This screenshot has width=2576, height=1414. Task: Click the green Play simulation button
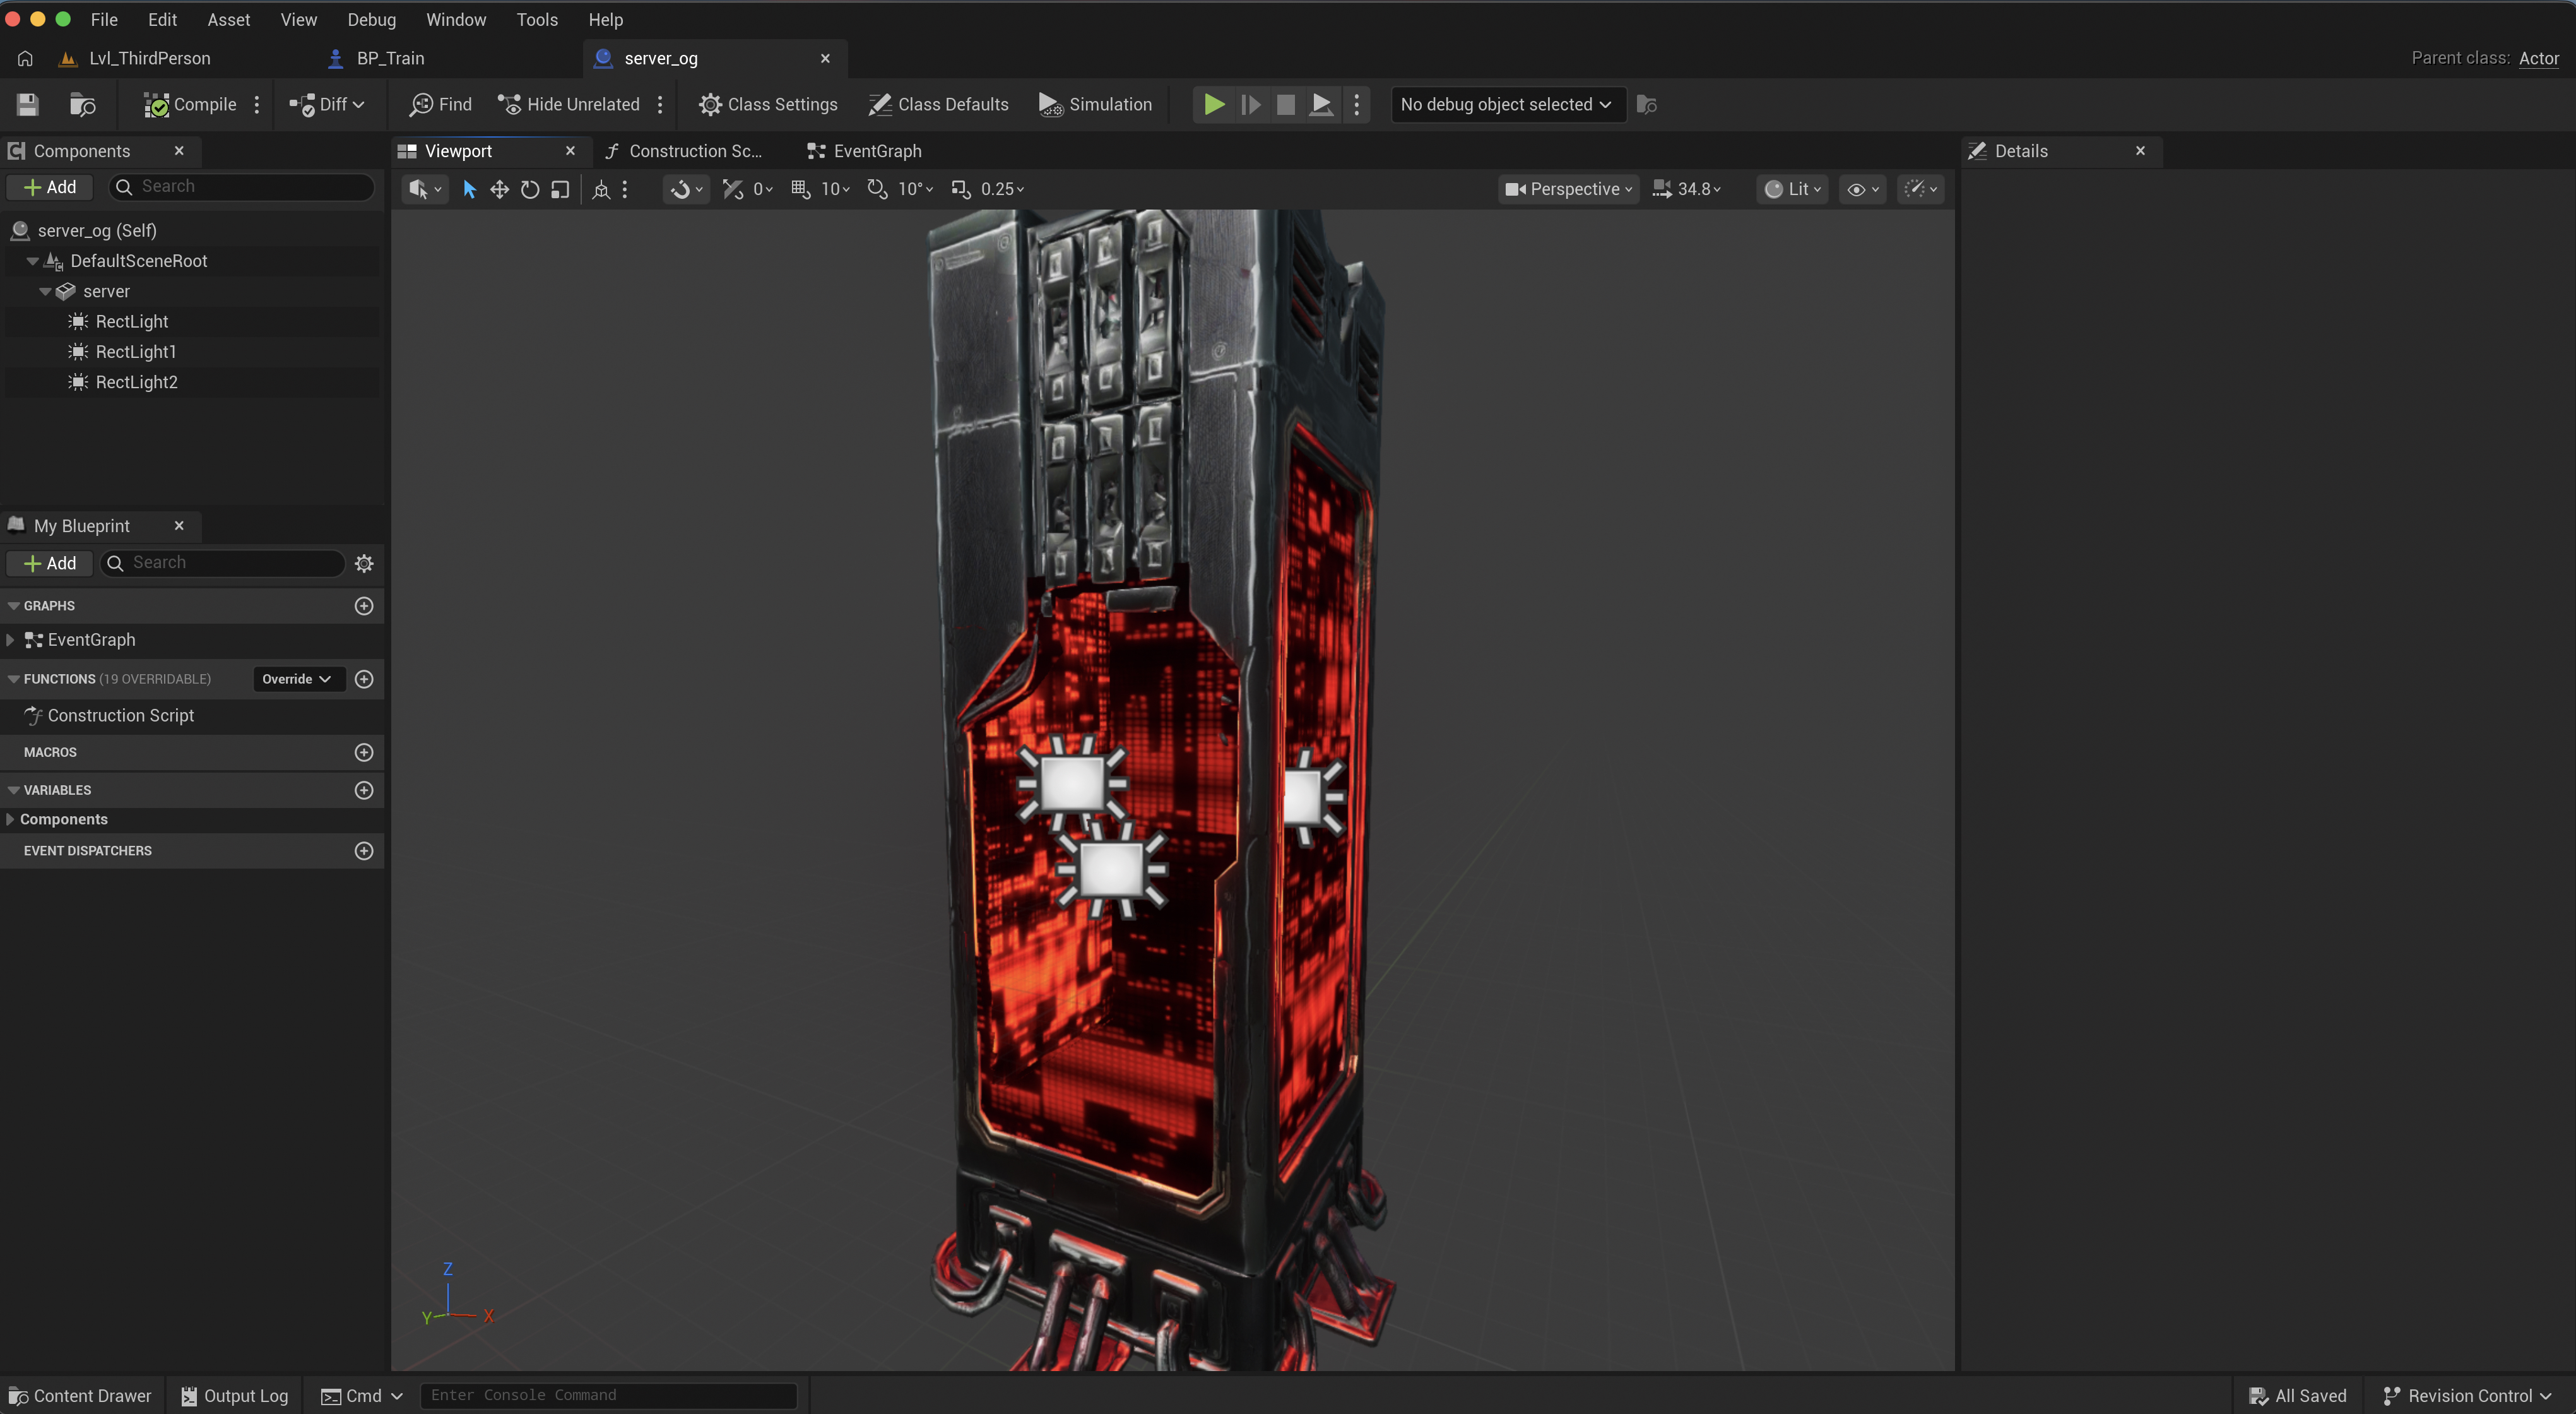point(1213,104)
